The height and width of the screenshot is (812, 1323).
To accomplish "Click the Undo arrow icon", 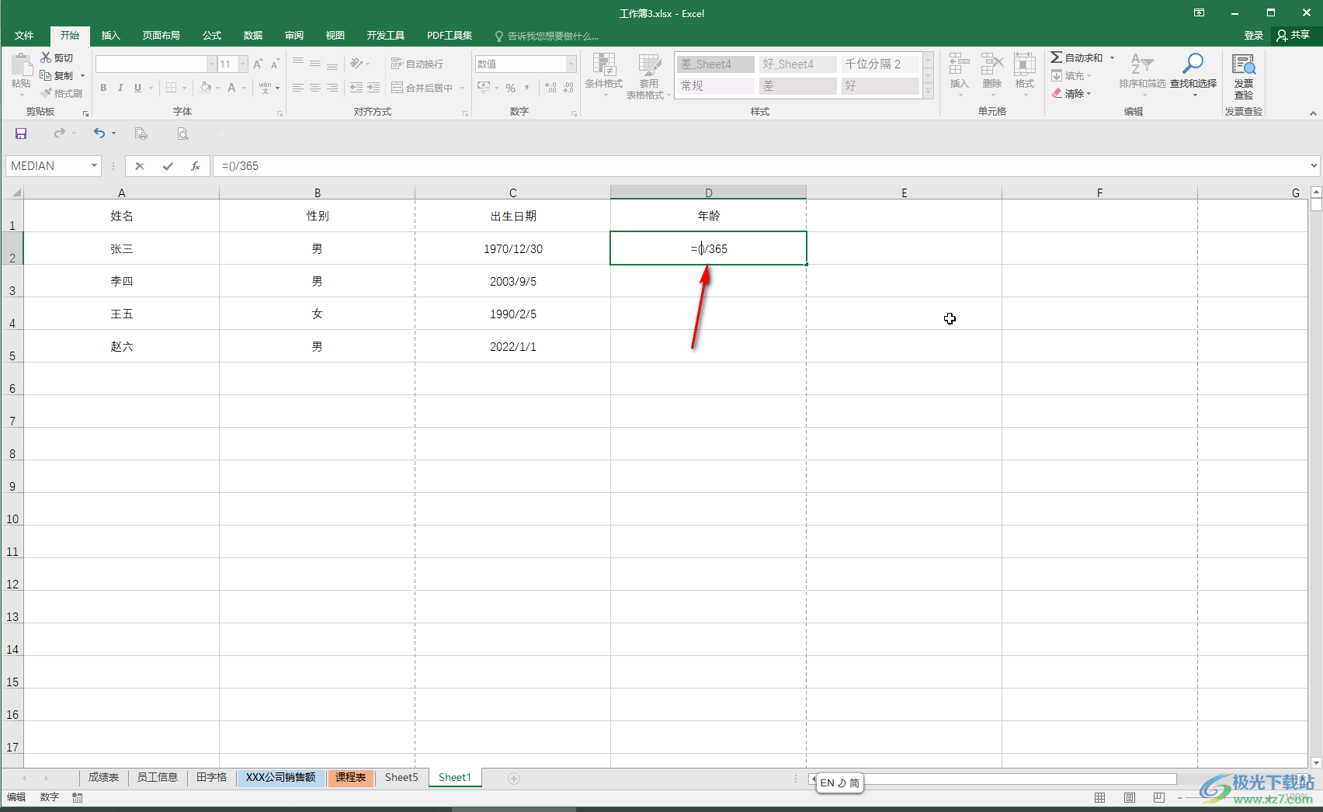I will (99, 134).
